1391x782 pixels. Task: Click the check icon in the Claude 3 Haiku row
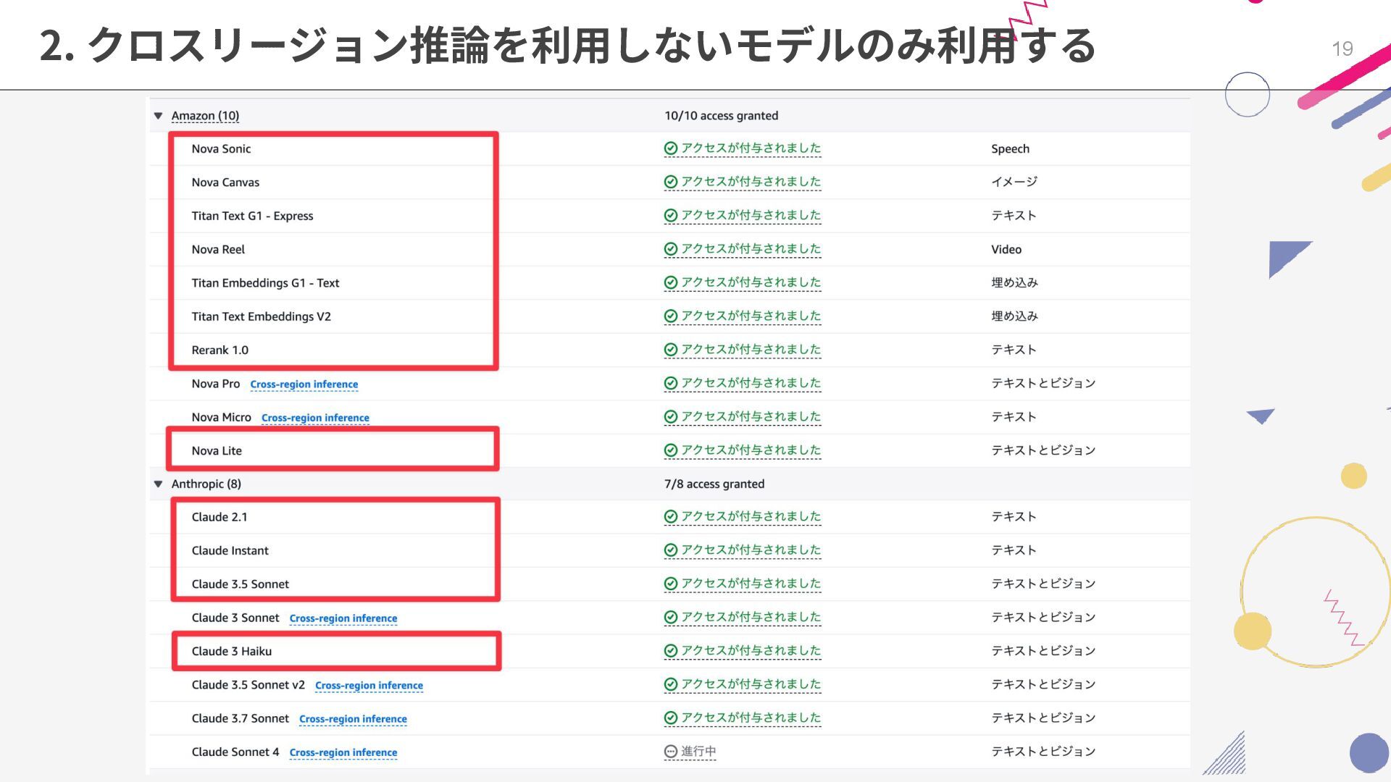pyautogui.click(x=671, y=651)
